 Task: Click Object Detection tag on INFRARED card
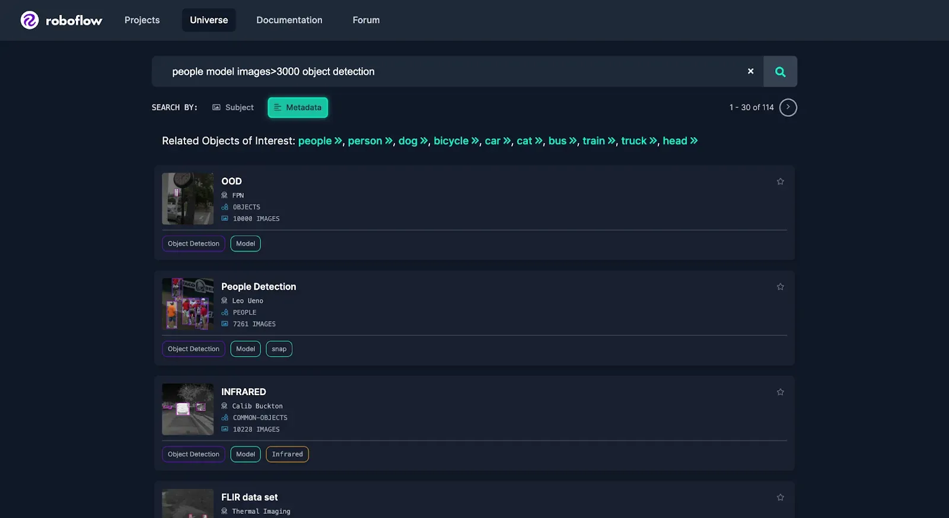(193, 455)
